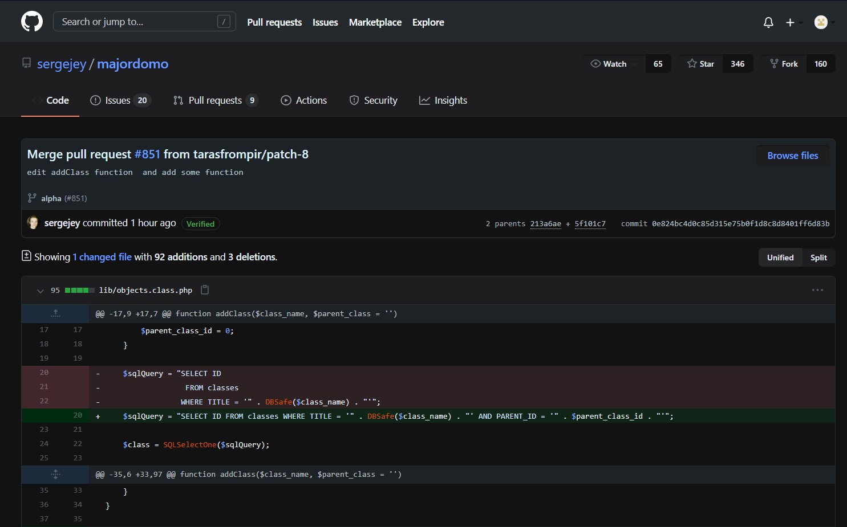Open pull request #851 link

(x=147, y=154)
